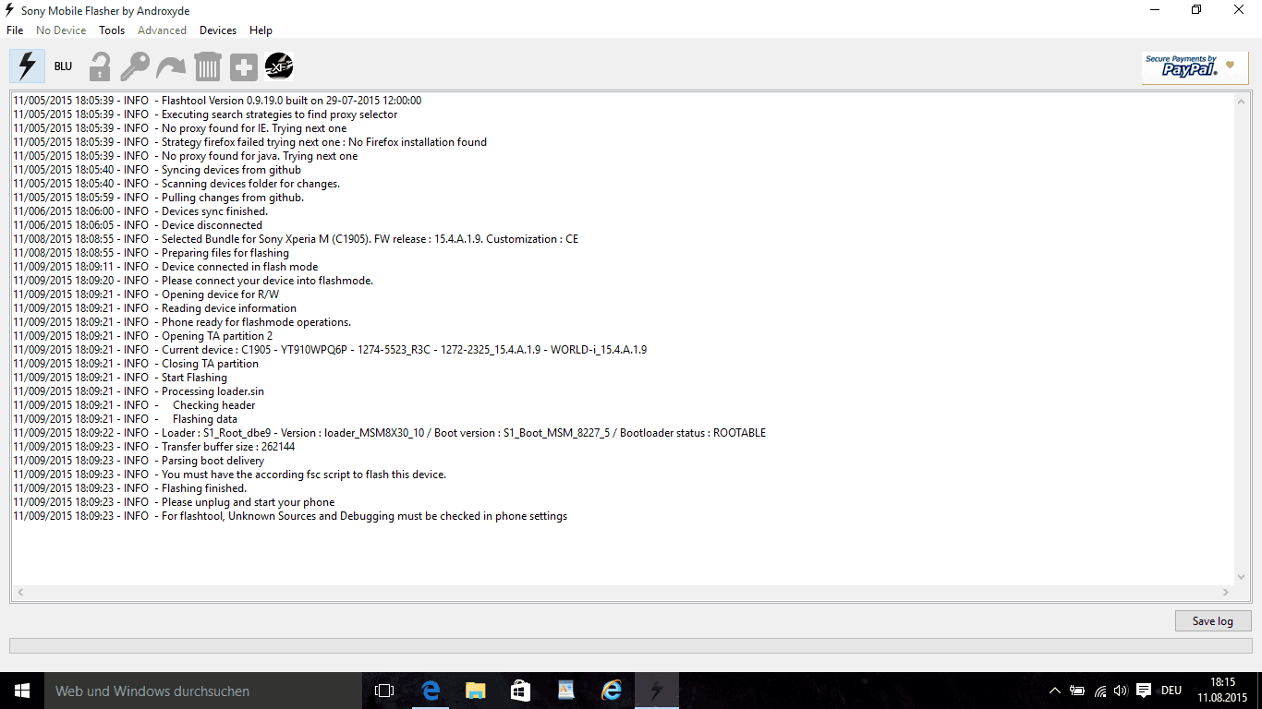Click the BLU bootloader unlock icon
The height and width of the screenshot is (709, 1262).
click(63, 66)
